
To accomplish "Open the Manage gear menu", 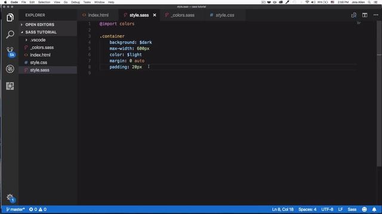I will [10, 197].
